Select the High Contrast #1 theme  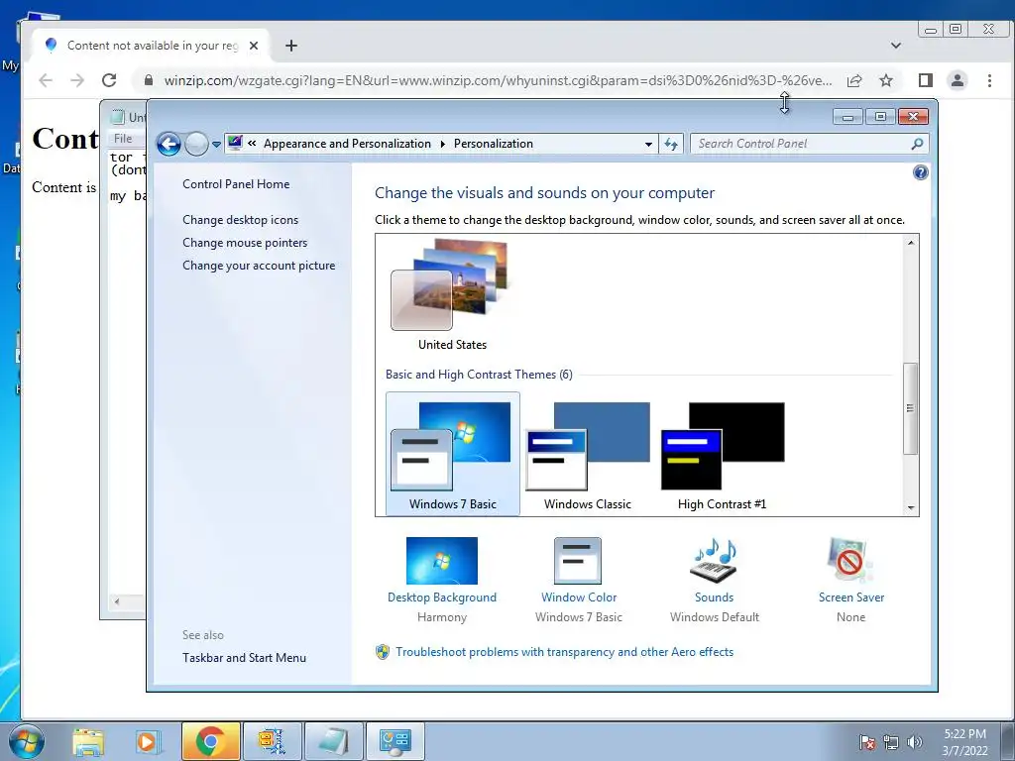point(722,454)
